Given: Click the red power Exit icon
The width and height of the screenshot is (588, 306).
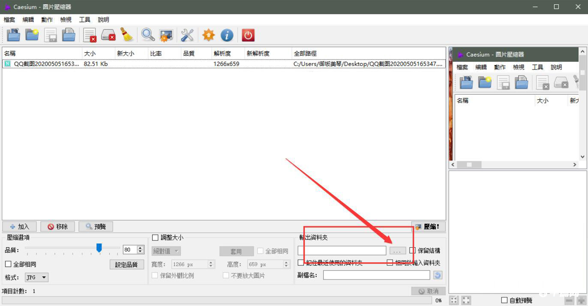Looking at the screenshot, I should tap(248, 35).
